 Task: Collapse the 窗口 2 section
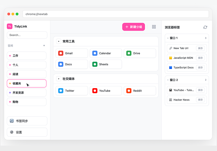(168, 80)
